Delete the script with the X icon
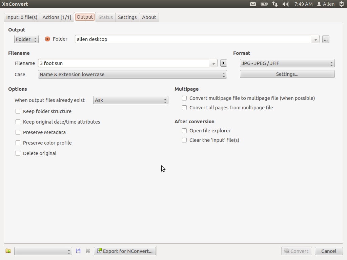The image size is (347, 260). click(x=88, y=251)
